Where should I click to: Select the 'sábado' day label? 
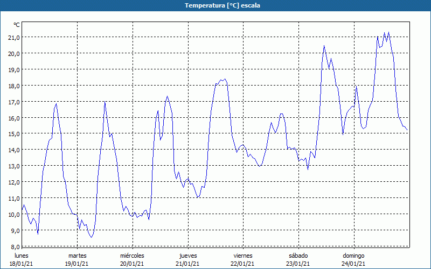[x=298, y=256]
